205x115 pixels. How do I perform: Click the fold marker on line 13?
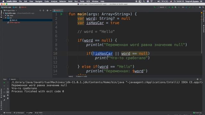[68, 67]
